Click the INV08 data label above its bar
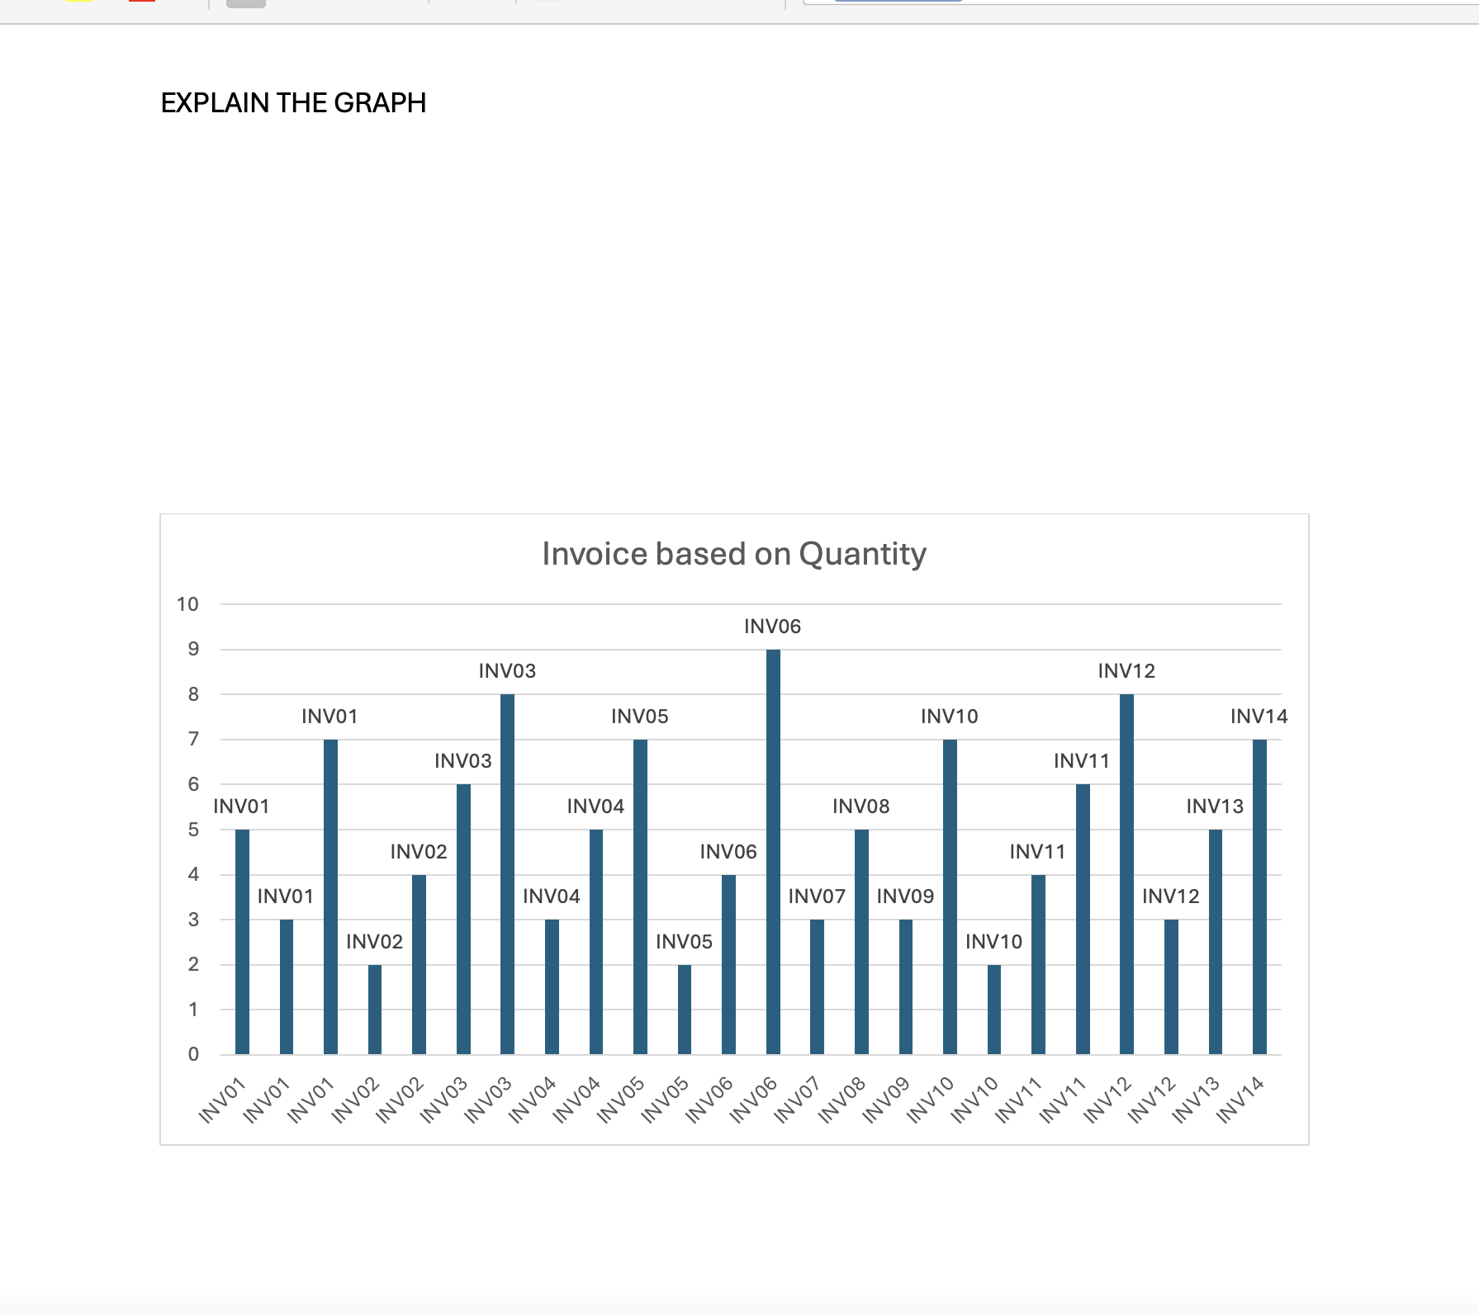 click(861, 807)
